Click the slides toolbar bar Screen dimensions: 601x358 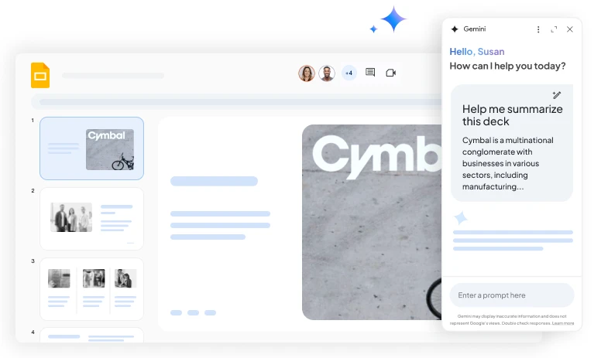point(236,102)
